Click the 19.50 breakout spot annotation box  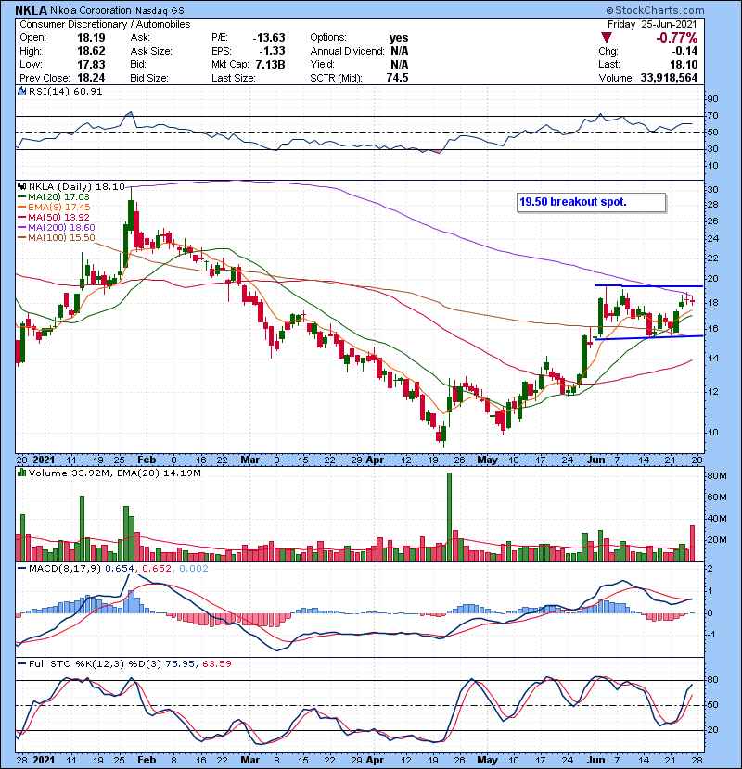[591, 202]
